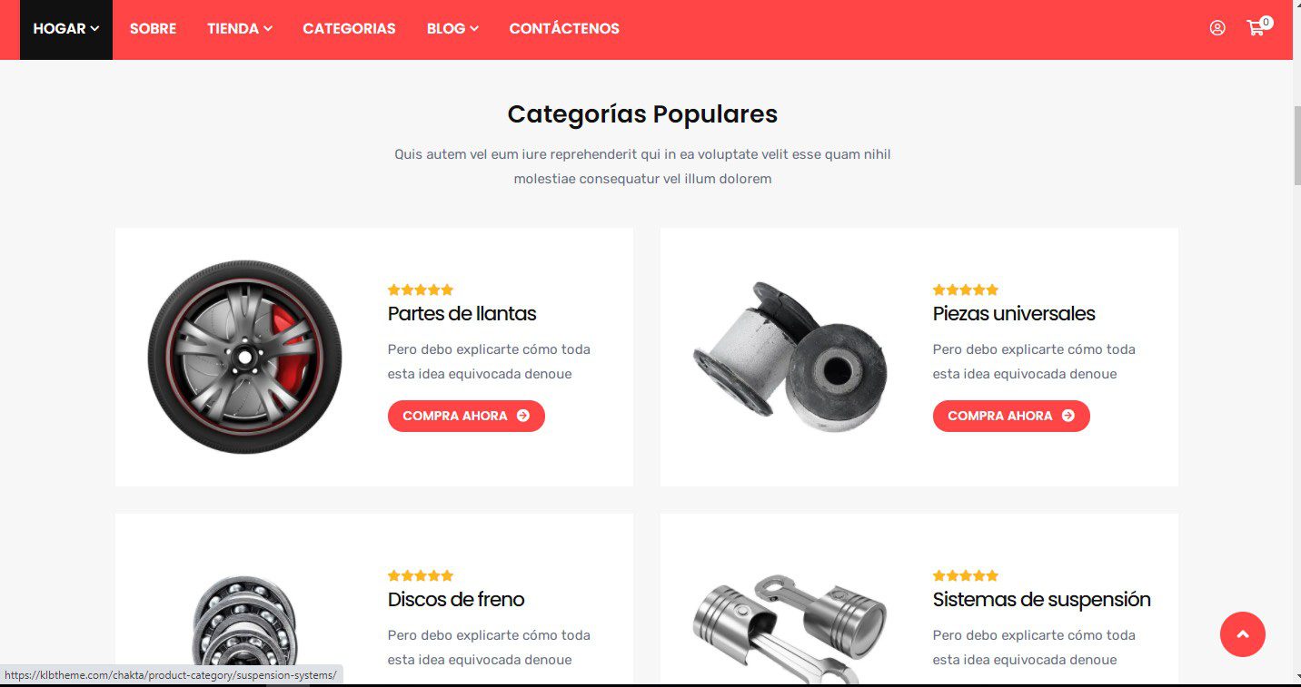This screenshot has width=1301, height=687.
Task: Open the Sistemas de suspensión category title
Action: pos(1041,600)
